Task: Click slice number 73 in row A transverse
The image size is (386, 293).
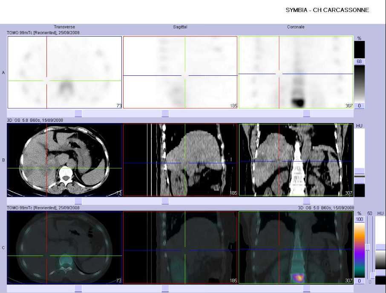Action: 119,106
